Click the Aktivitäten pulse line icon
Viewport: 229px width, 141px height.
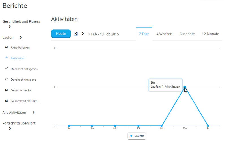[x=6, y=58]
